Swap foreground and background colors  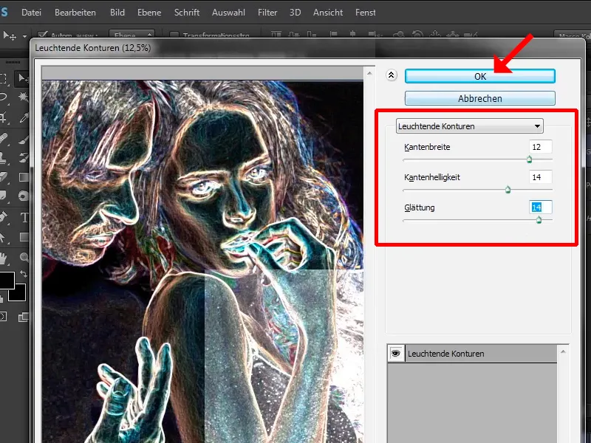coord(24,274)
